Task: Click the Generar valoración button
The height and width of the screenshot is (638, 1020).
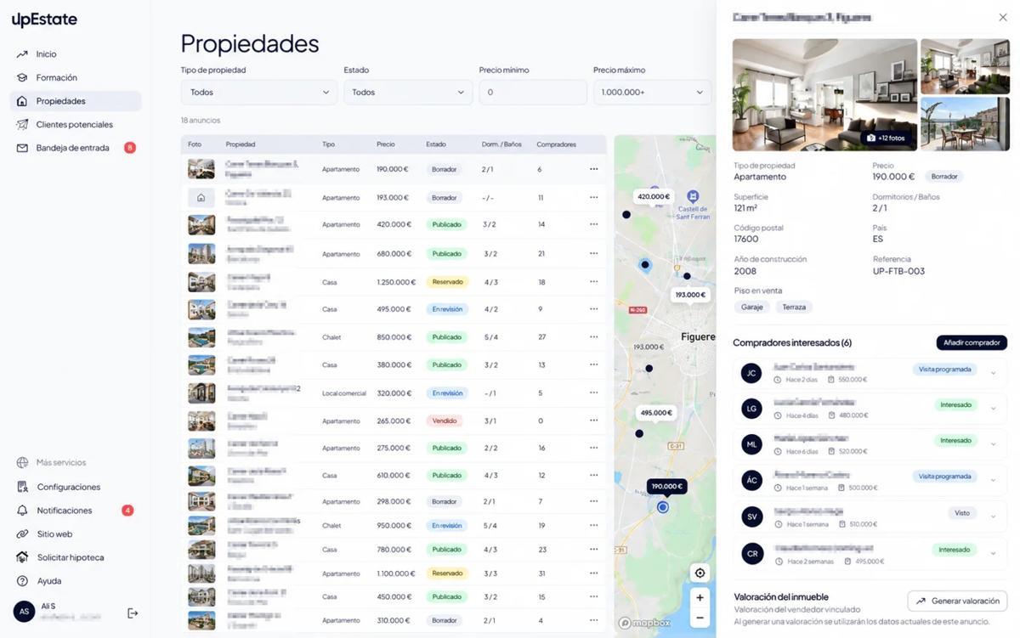Action: (957, 601)
